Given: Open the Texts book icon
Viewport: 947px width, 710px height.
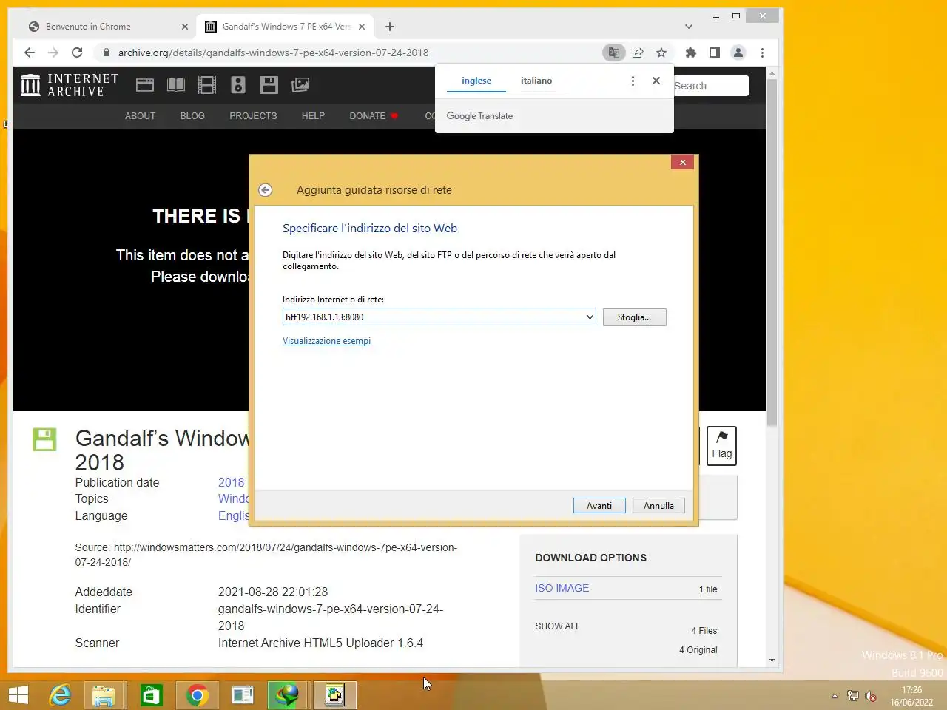Looking at the screenshot, I should point(176,85).
